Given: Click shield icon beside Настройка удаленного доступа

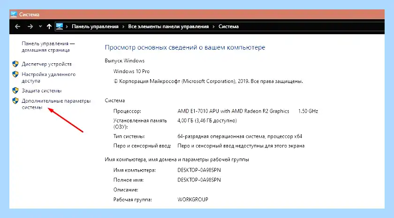Looking at the screenshot, I should click(15, 75).
